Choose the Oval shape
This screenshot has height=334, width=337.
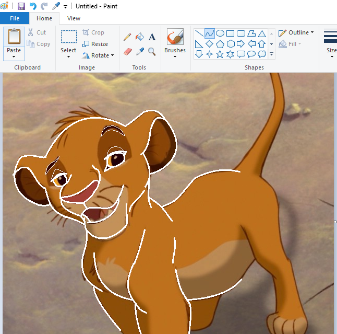pos(220,33)
